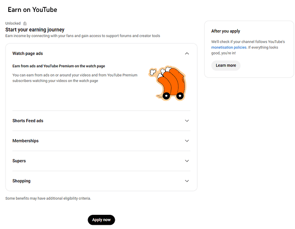This screenshot has width=295, height=229.
Task: Click the Watch page ads title
Action: (x=28, y=54)
